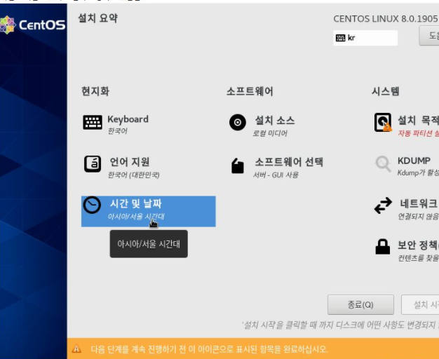439x359 pixels.
Task: Click keyboard icon in kr layout box
Action: pyautogui.click(x=340, y=38)
